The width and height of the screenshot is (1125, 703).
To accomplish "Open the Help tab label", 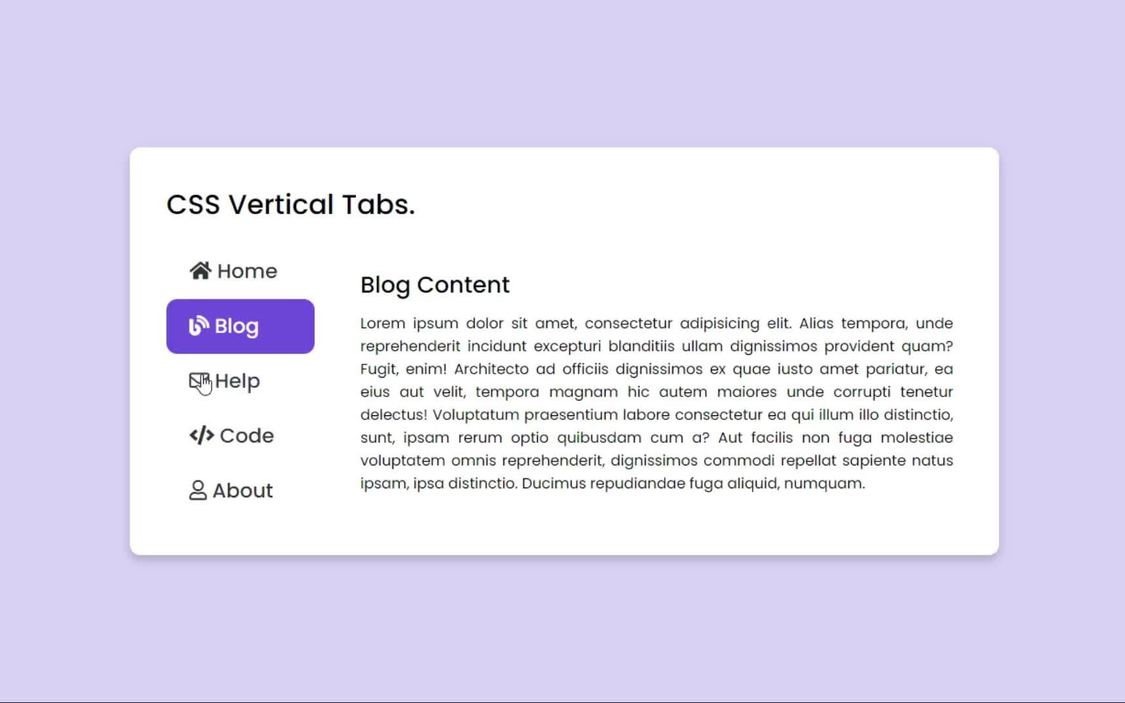I will tap(238, 381).
